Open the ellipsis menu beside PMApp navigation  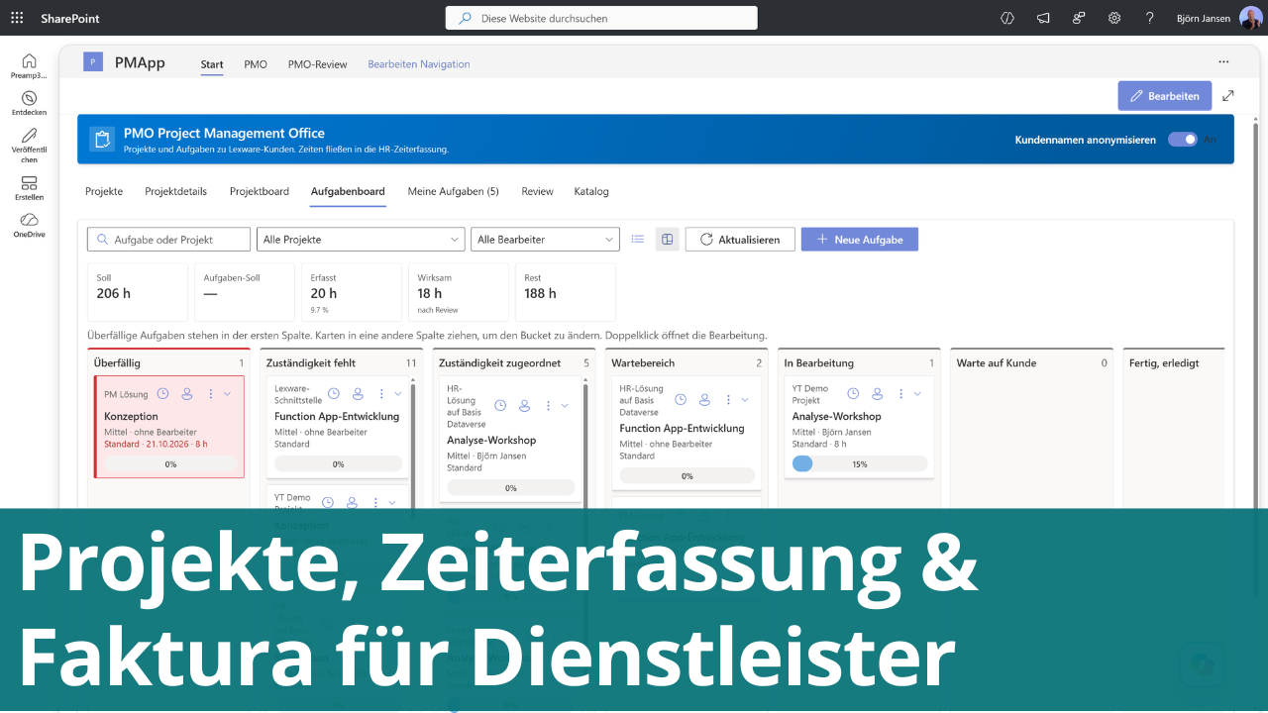click(1223, 62)
